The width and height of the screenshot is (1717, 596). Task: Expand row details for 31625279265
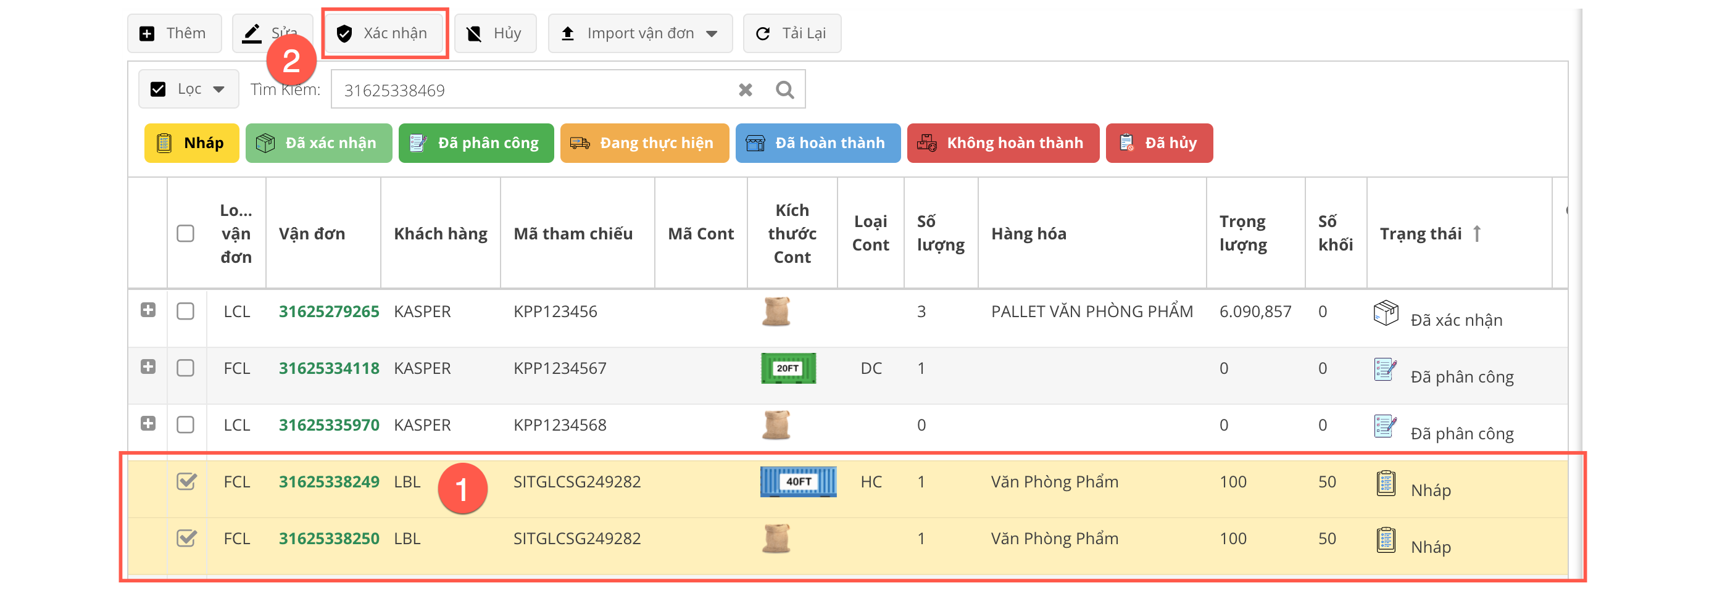click(148, 310)
